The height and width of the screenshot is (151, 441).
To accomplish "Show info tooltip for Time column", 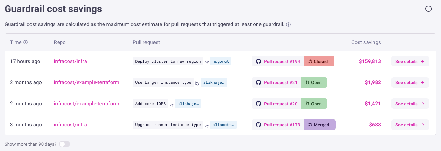I will (25, 42).
